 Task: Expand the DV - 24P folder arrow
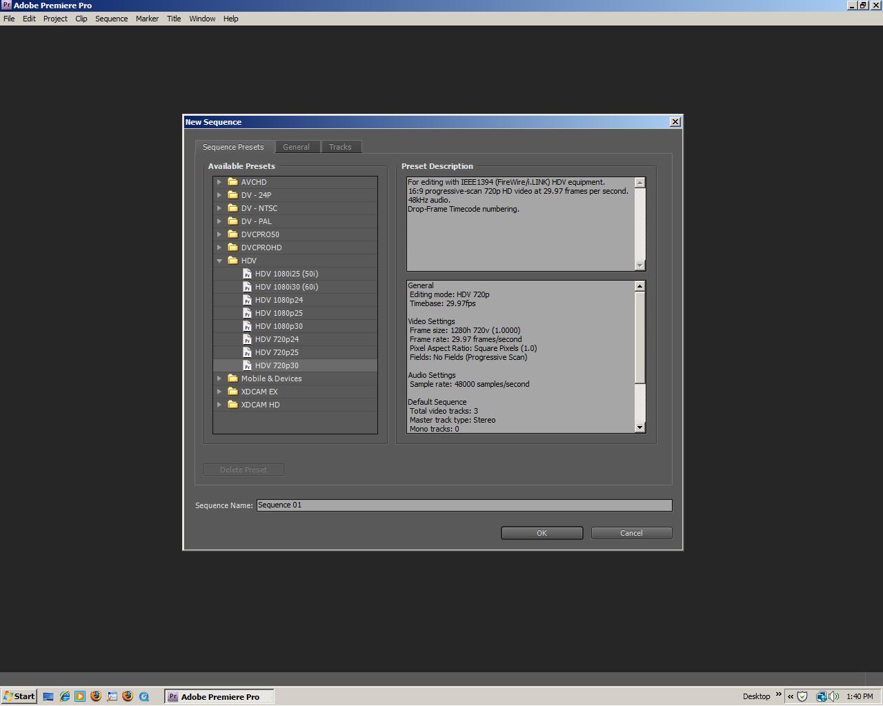point(219,195)
